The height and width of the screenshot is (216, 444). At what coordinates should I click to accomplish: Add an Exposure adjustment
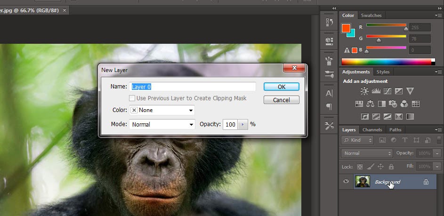click(x=399, y=91)
